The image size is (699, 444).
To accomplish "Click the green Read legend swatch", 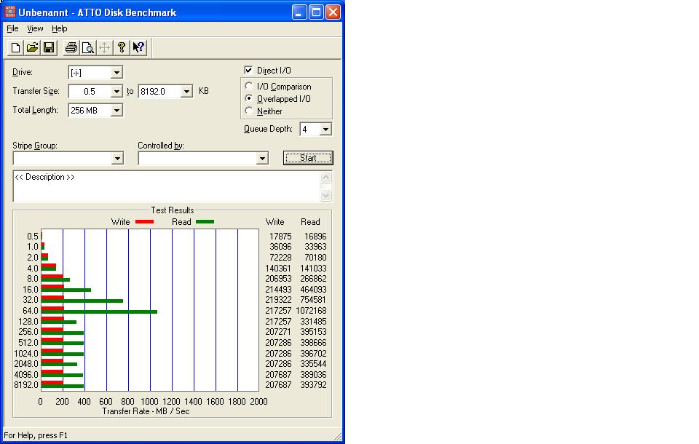I will coord(205,221).
